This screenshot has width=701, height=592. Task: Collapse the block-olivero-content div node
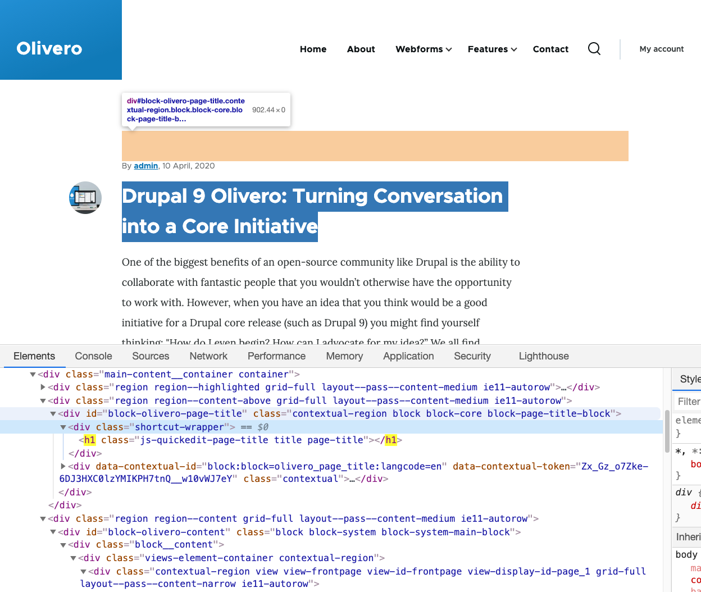(52, 532)
